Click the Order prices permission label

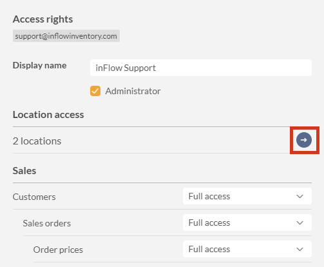pyautogui.click(x=58, y=250)
